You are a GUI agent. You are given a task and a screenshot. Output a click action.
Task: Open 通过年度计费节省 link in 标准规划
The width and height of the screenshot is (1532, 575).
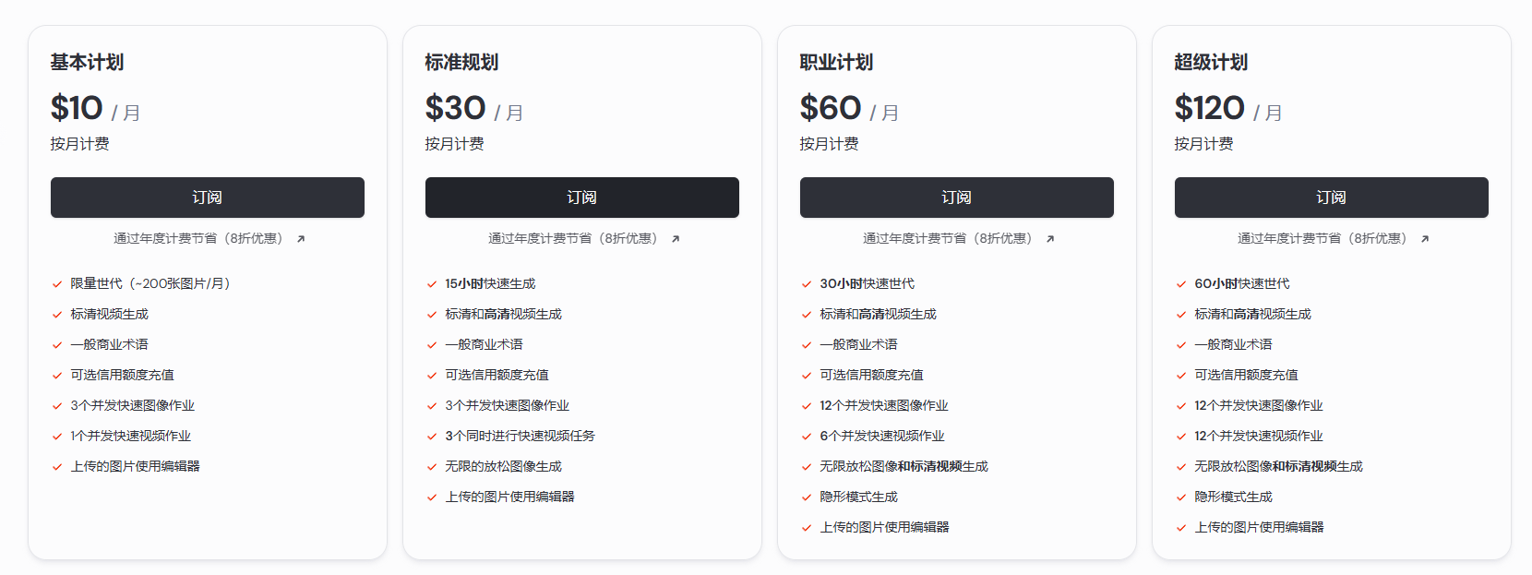(573, 238)
